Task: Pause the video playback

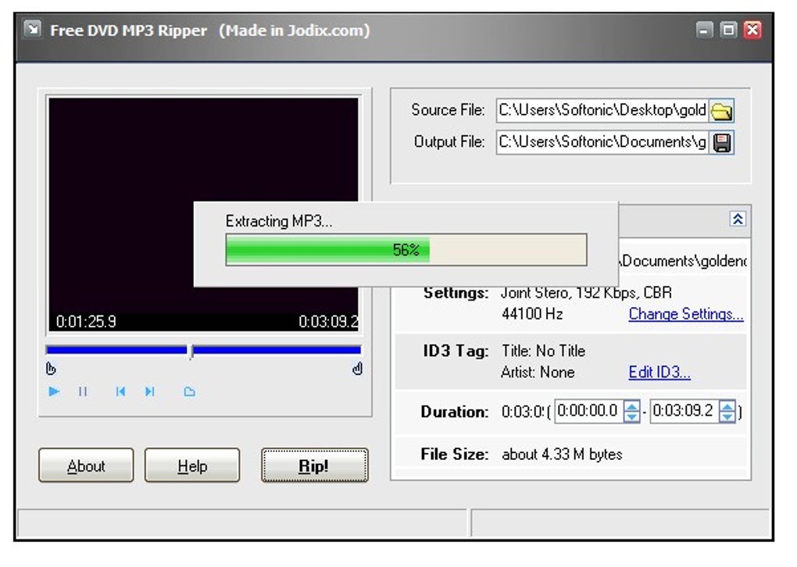Action: [x=83, y=391]
